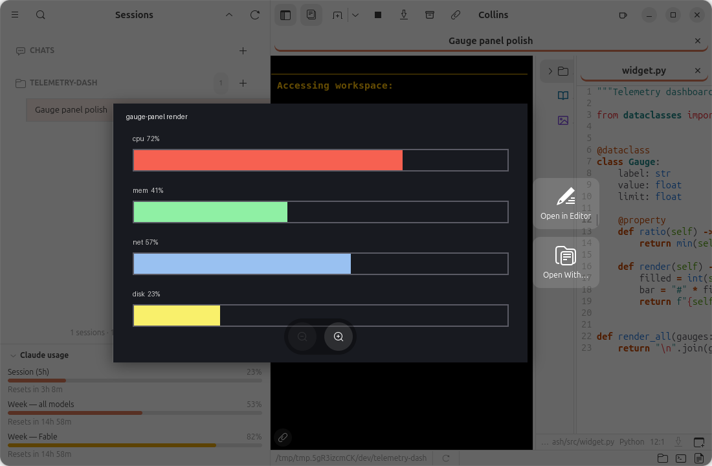Open the image viewer icon in the side strip

[563, 120]
